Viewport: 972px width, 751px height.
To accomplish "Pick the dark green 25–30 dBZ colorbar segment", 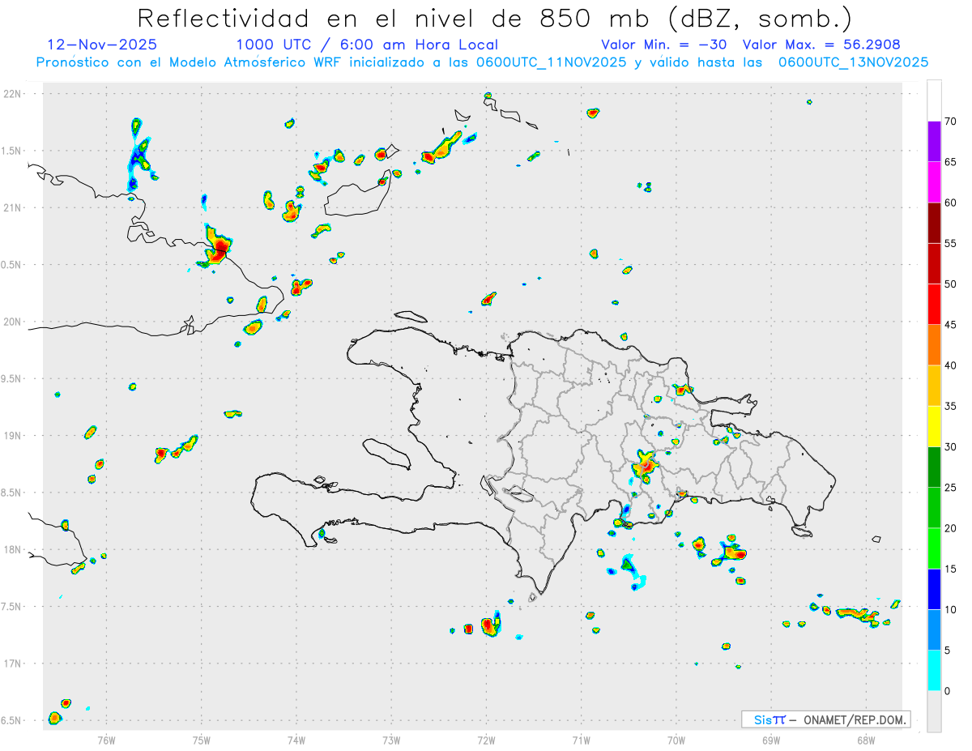I will (934, 467).
